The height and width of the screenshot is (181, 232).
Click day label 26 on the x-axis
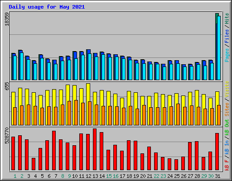pos(184,176)
